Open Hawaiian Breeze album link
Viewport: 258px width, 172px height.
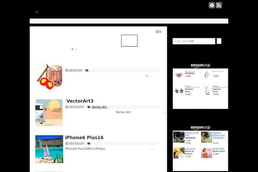coord(219,135)
